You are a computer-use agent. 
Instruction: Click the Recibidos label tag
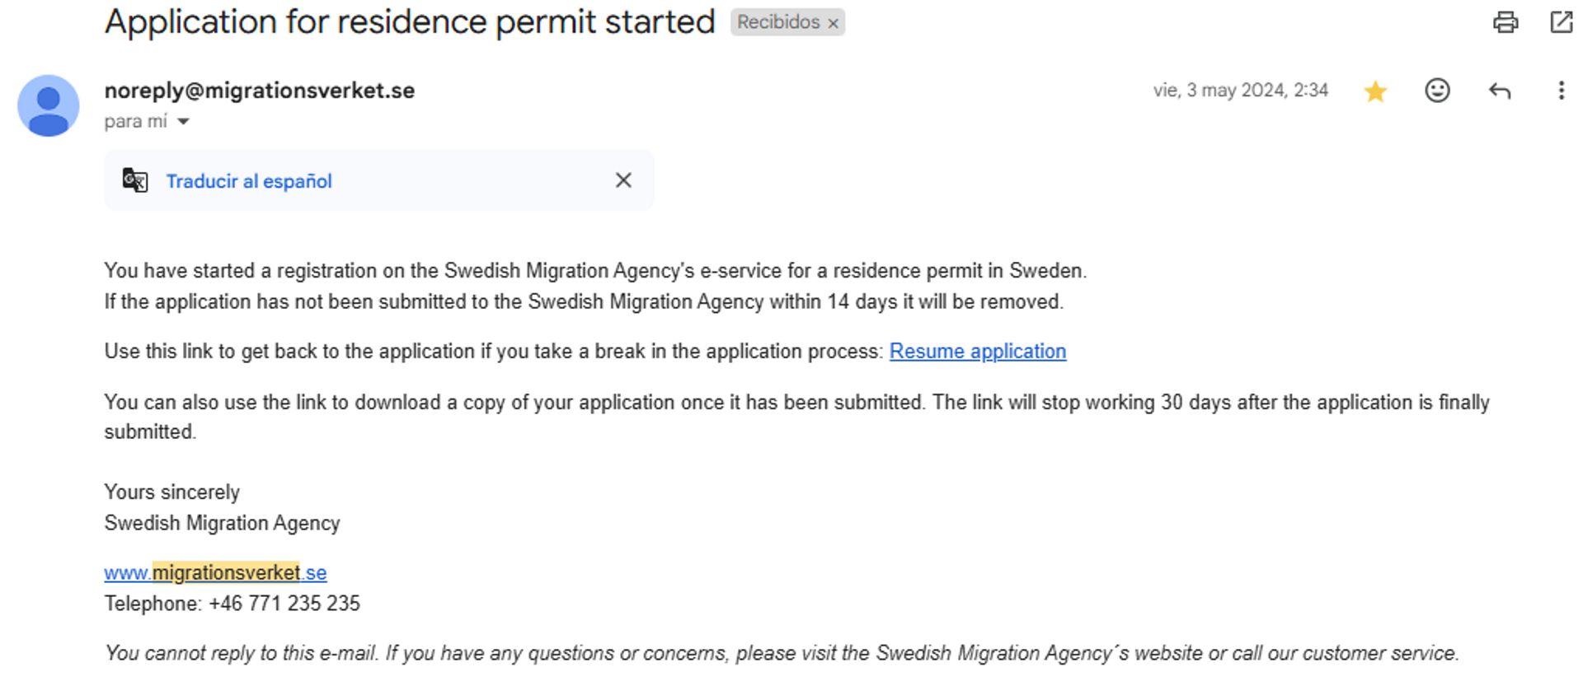(778, 22)
